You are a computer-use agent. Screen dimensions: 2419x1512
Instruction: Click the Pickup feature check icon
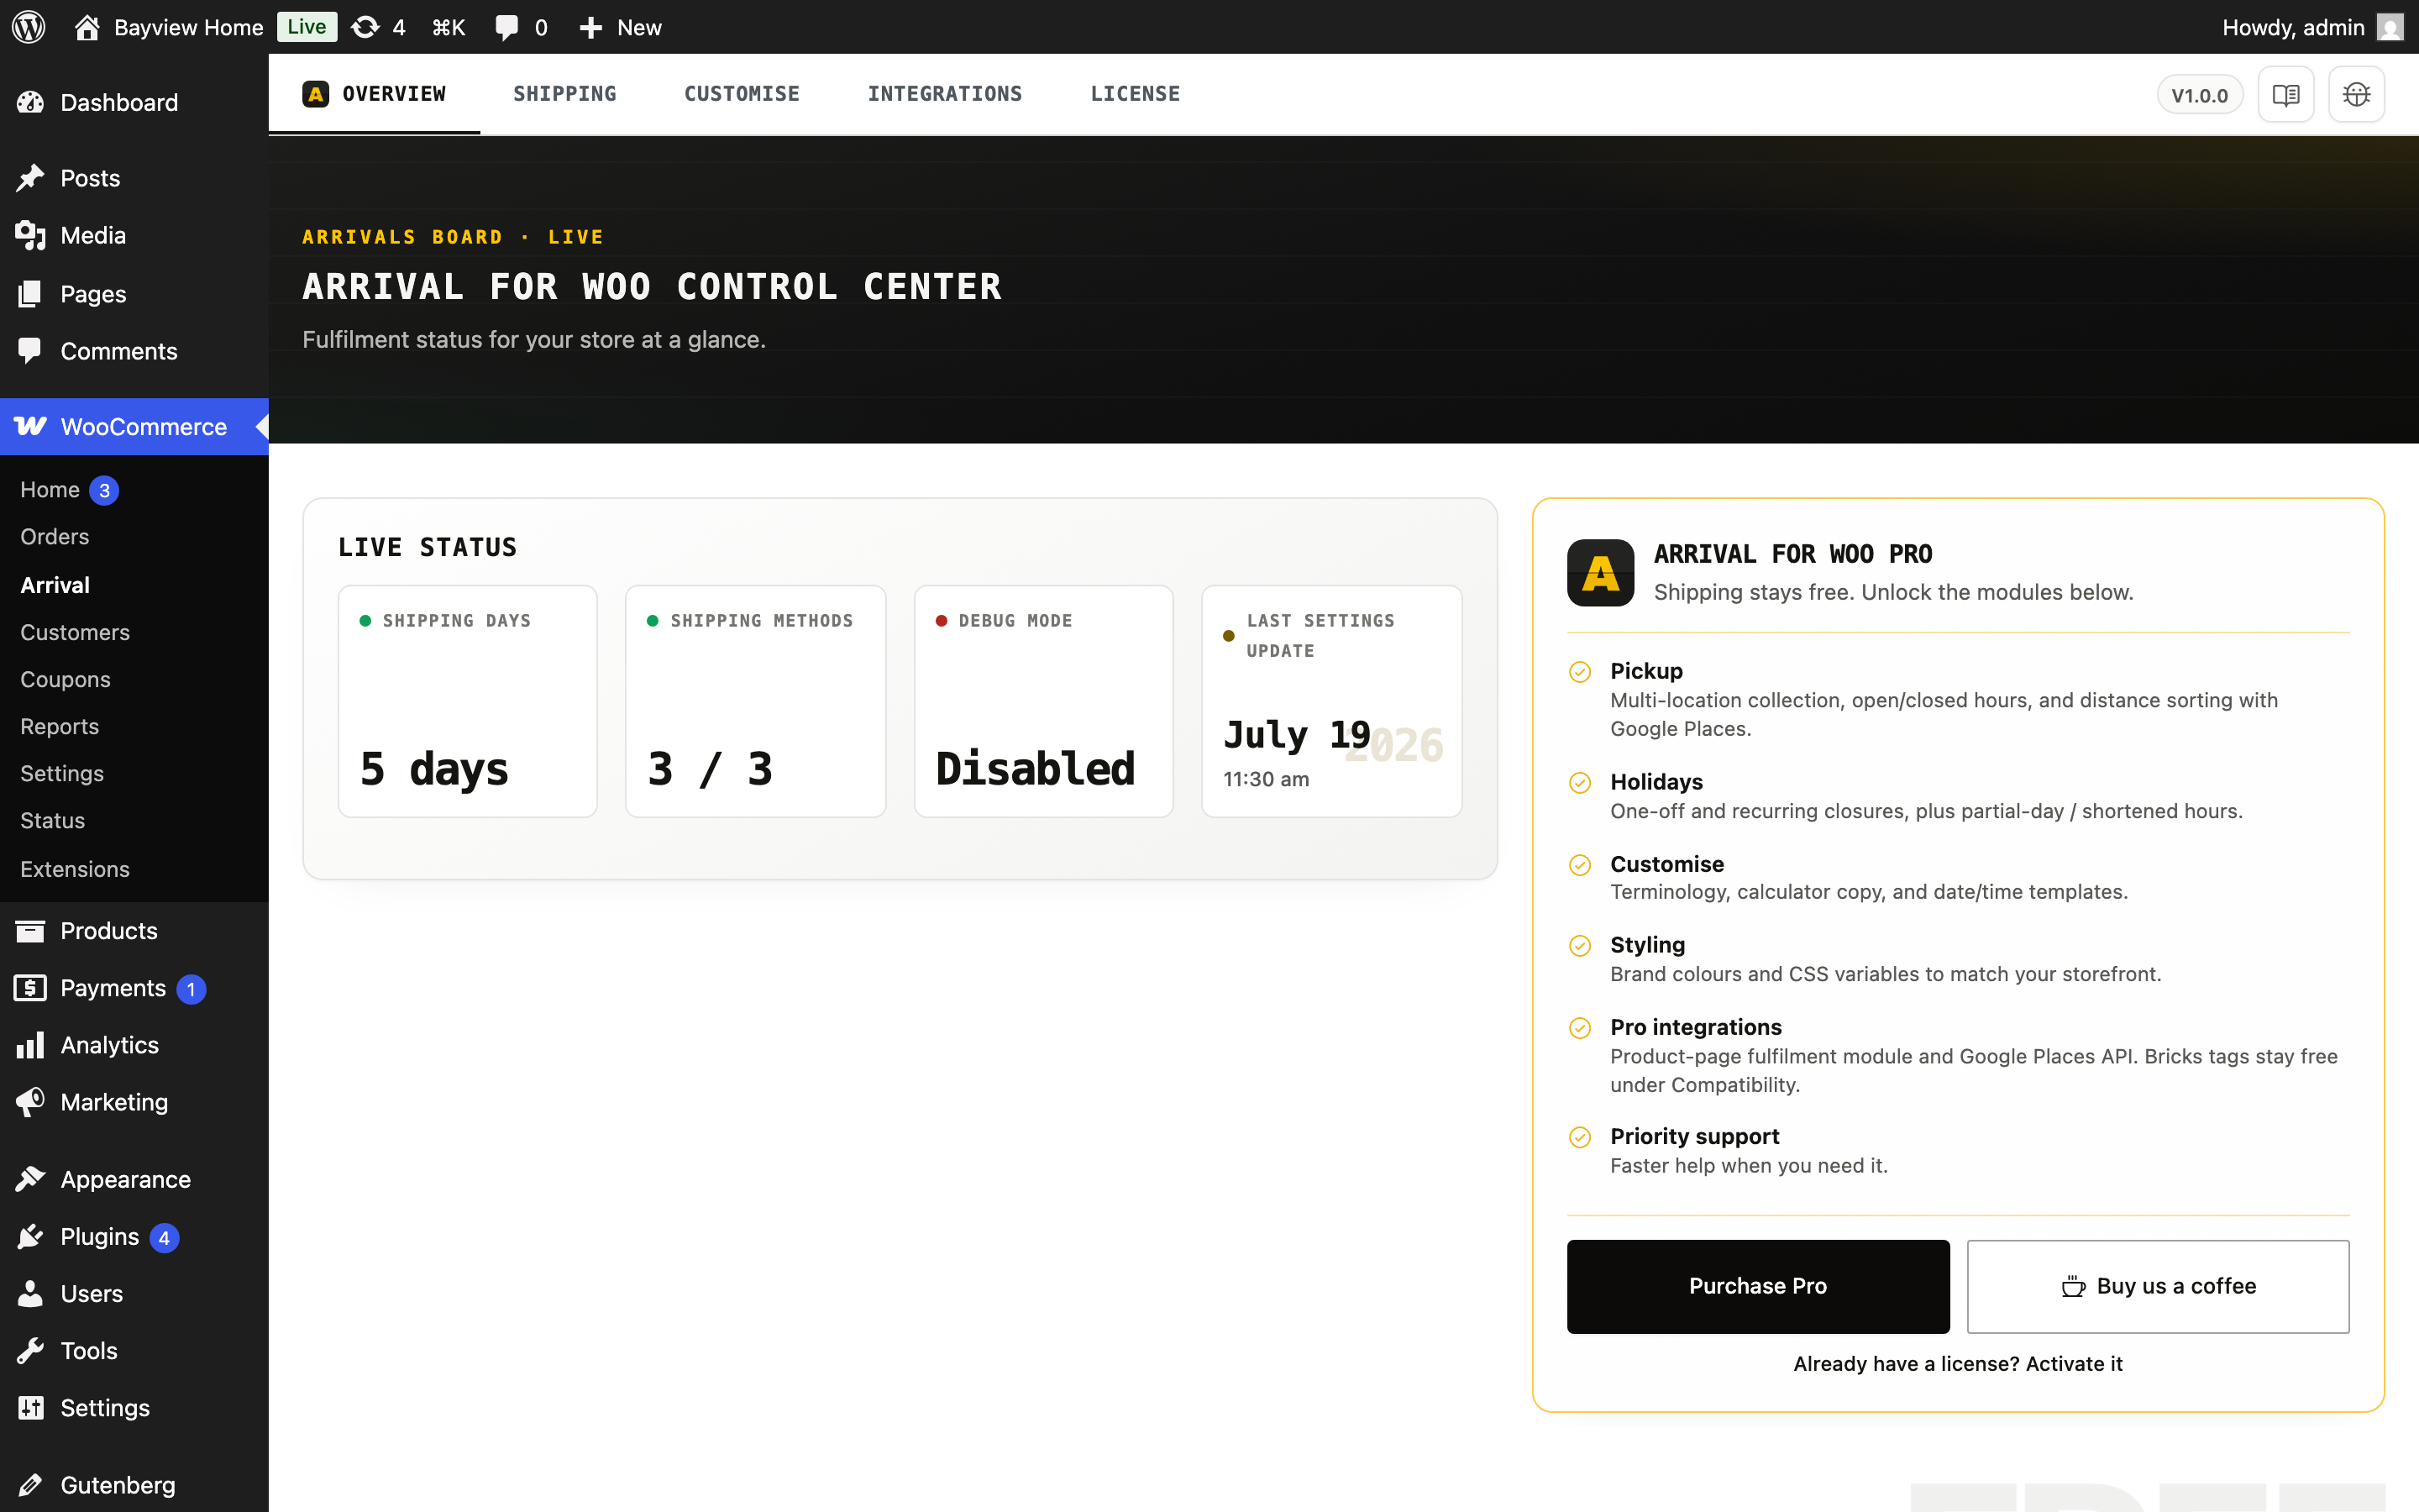(1579, 672)
